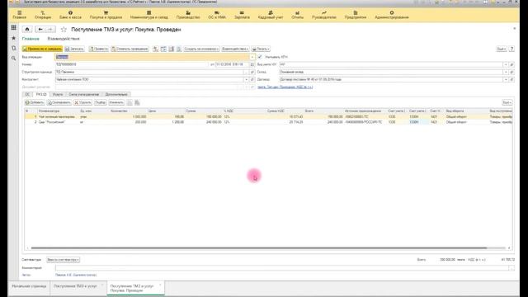
Task: Open the Зарплата section
Action: tap(242, 15)
